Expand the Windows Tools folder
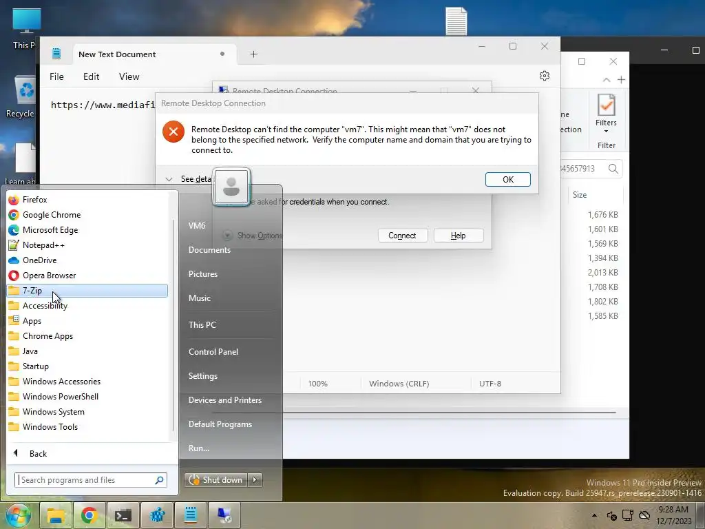 [x=87, y=427]
